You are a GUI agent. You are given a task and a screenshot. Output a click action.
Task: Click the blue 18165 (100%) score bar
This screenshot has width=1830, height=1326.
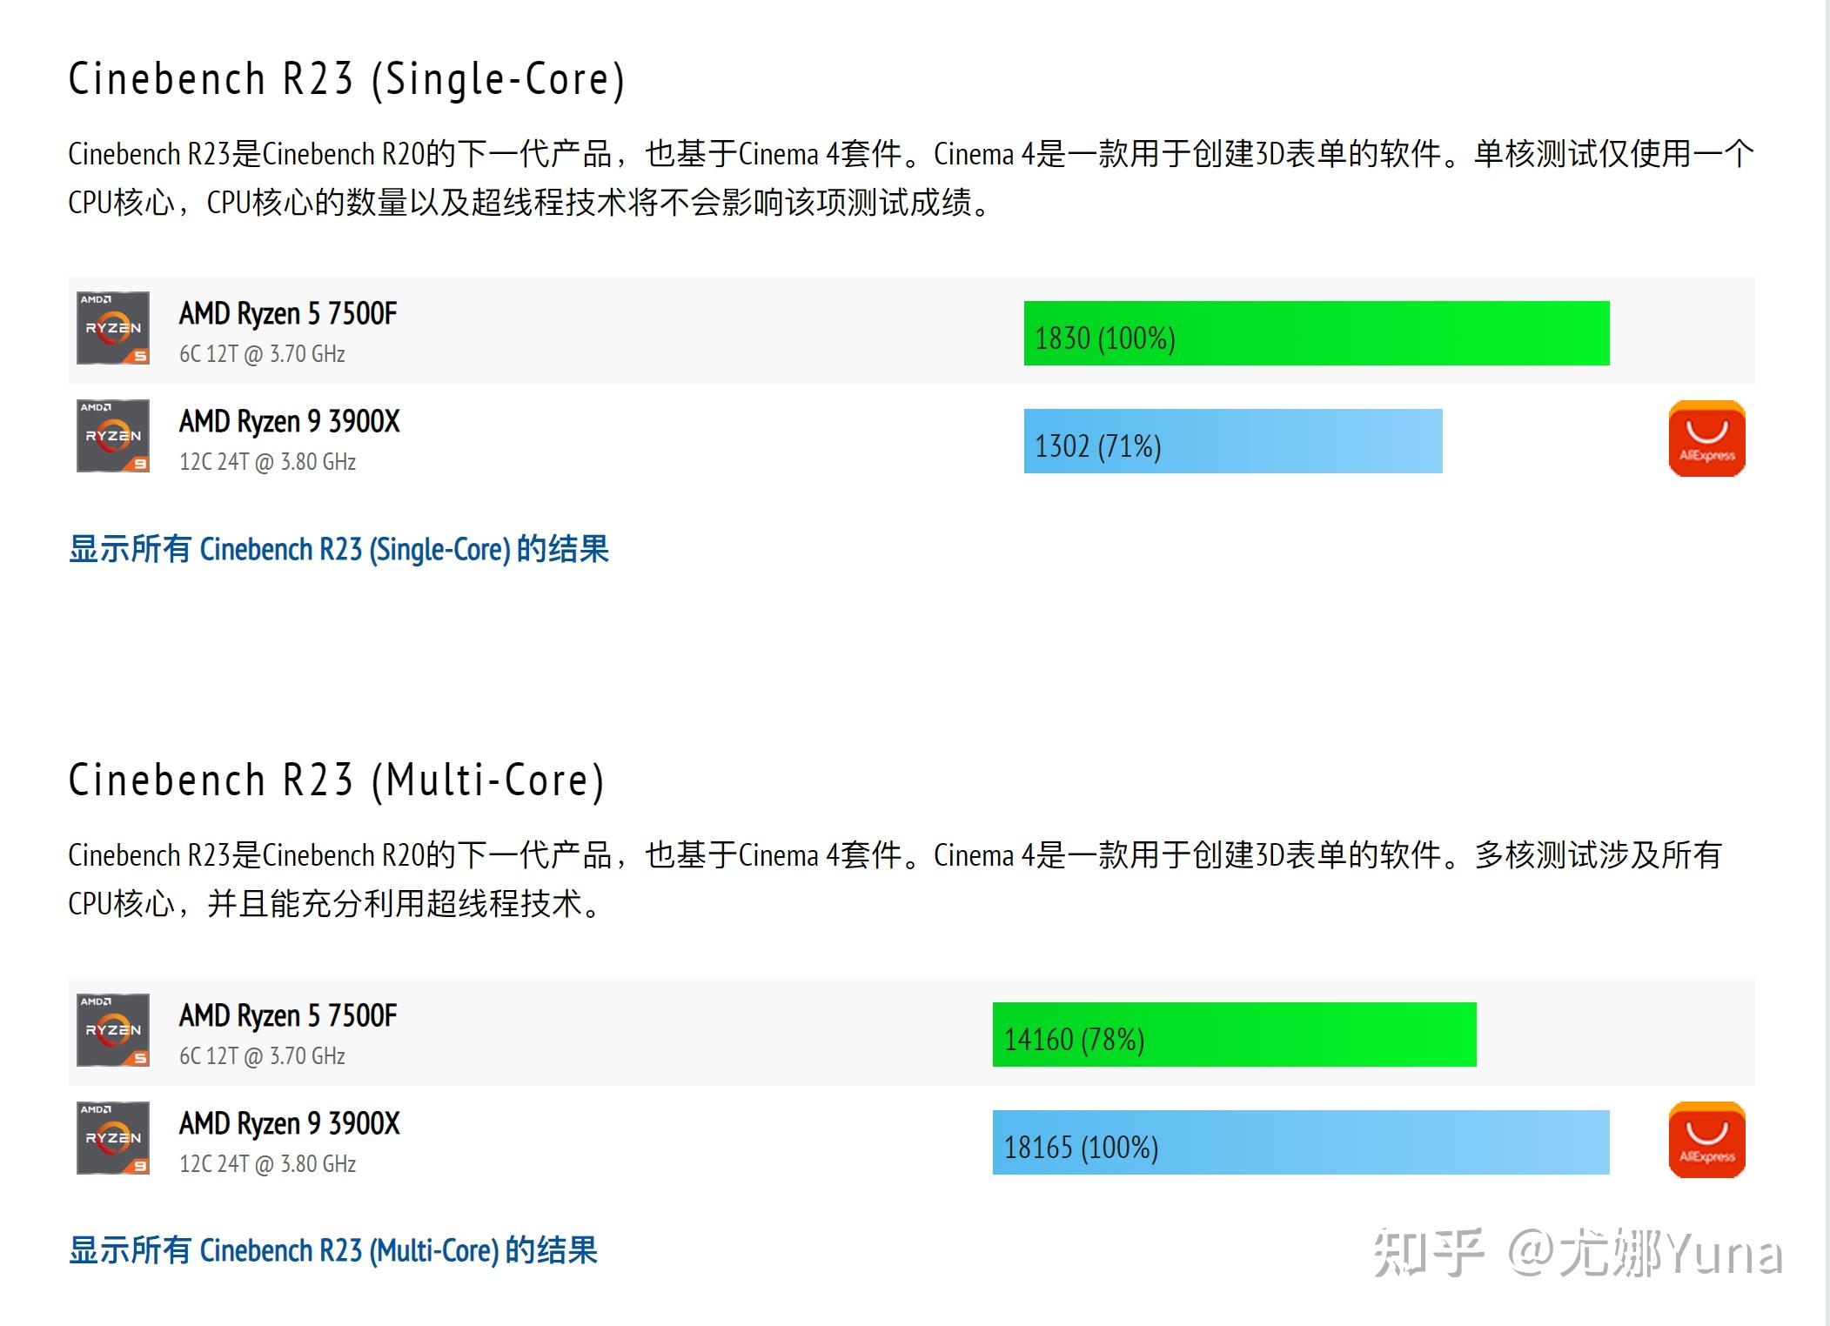point(1300,1142)
